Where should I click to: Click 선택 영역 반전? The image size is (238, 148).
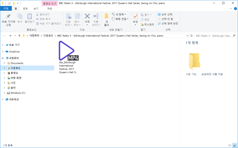168,23
